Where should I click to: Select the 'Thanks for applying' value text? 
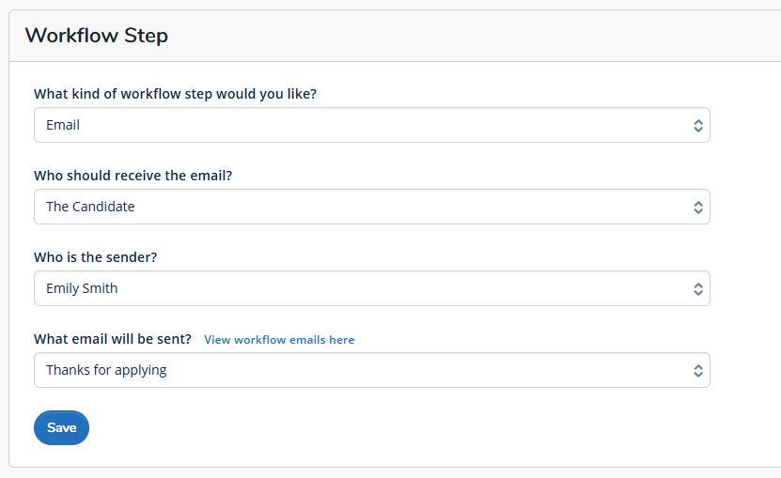[x=106, y=370]
